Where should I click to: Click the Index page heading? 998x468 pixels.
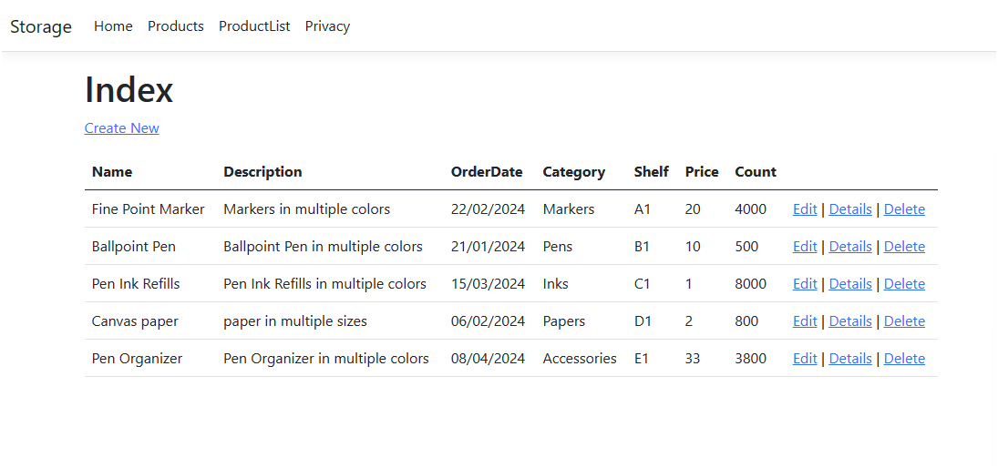coord(129,89)
